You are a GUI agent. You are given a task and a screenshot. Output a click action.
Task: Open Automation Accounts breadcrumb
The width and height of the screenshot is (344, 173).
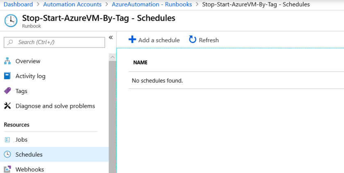tap(72, 4)
